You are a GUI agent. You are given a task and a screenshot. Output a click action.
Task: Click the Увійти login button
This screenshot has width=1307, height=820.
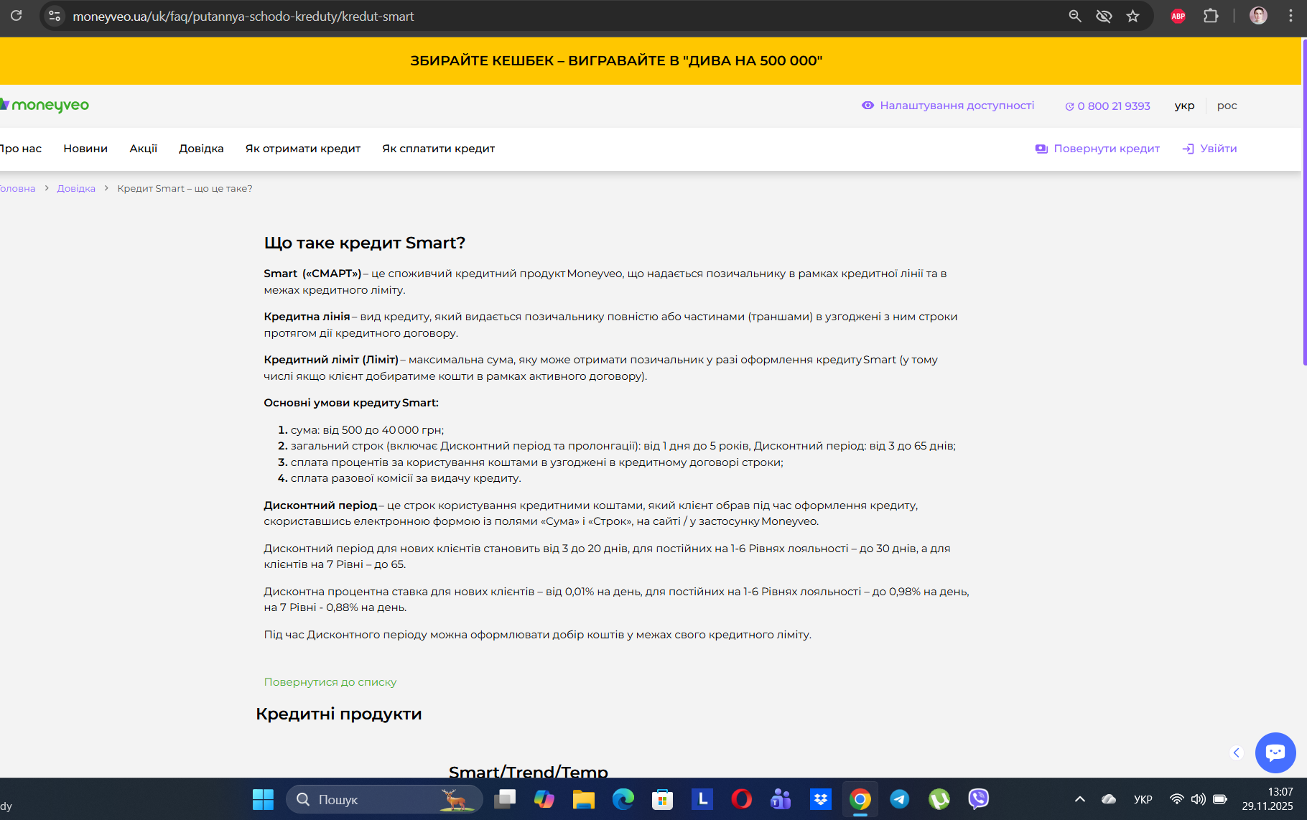[1209, 149]
